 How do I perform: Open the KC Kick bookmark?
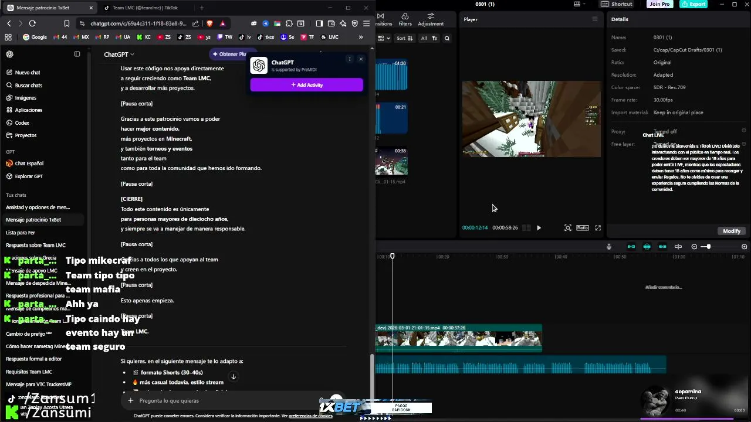point(144,37)
